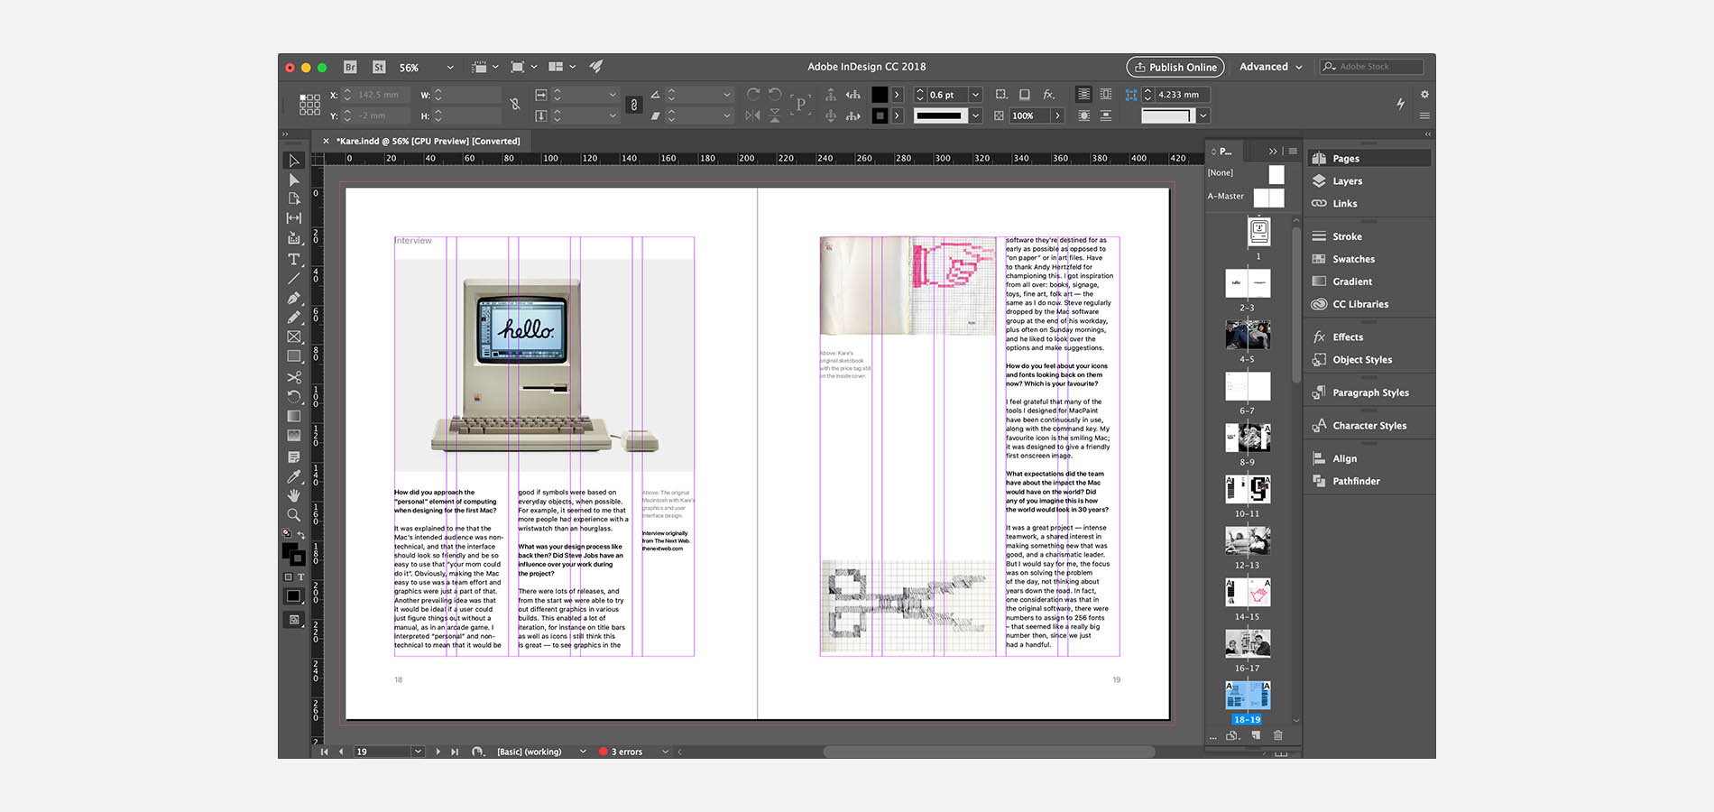
Task: Select the Line tool
Action: [294, 279]
